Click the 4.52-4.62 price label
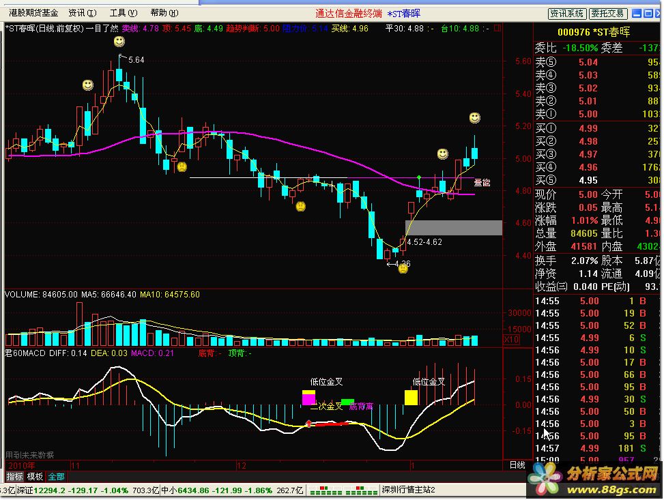The width and height of the screenshot is (664, 500). [424, 242]
